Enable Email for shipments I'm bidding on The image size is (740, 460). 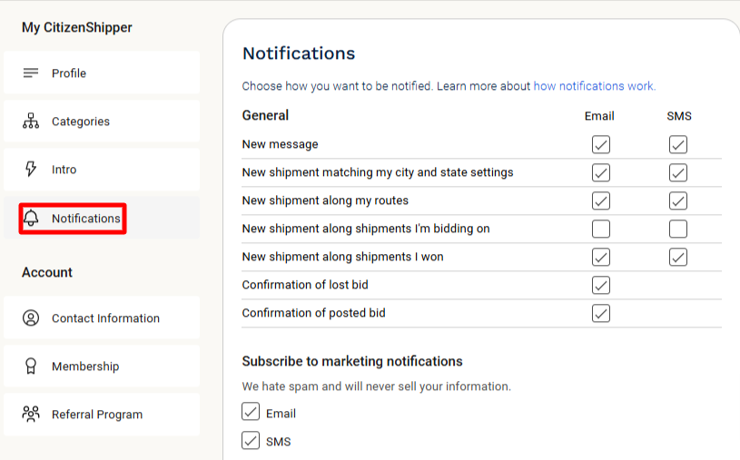pyautogui.click(x=601, y=229)
